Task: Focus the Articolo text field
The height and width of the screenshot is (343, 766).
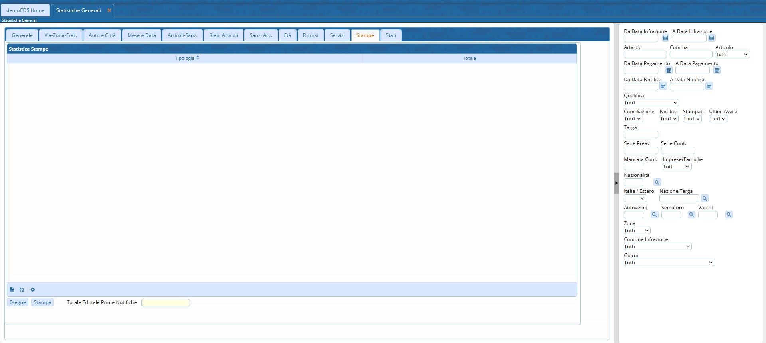Action: click(x=645, y=55)
